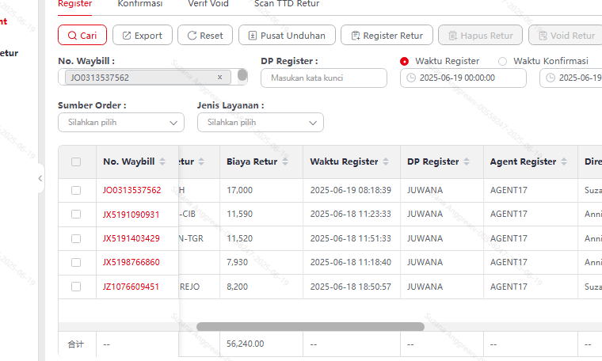This screenshot has width=602, height=361.
Task: Collapse the left sidebar panel arrow
Action: pyautogui.click(x=40, y=179)
